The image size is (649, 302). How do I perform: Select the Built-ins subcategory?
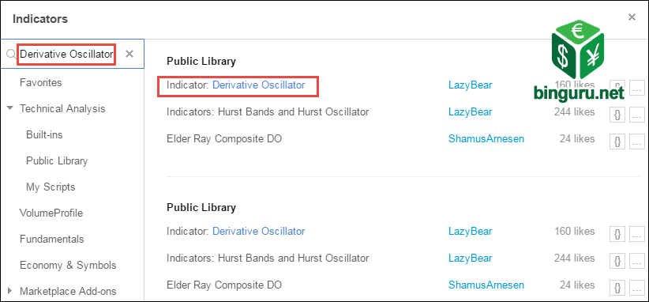(44, 134)
